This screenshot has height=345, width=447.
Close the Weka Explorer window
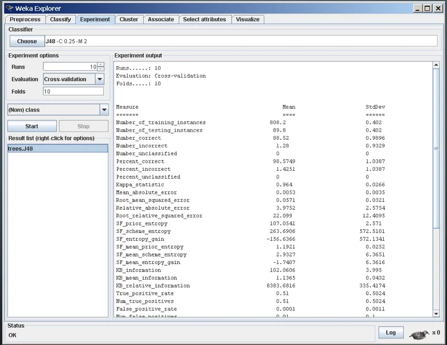pos(438,8)
